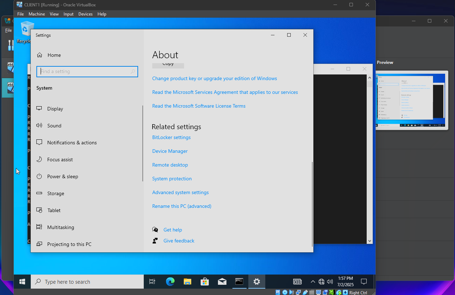Image resolution: width=455 pixels, height=295 pixels.
Task: Launch Microsoft Edge from taskbar
Action: point(170,282)
